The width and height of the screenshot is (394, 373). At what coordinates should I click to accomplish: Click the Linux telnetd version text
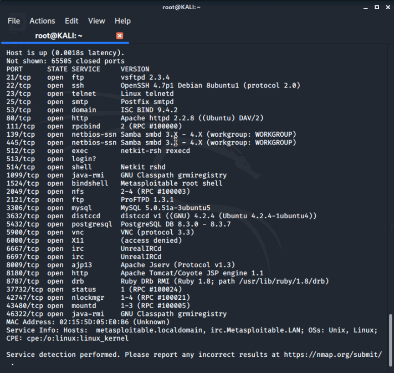pos(147,94)
